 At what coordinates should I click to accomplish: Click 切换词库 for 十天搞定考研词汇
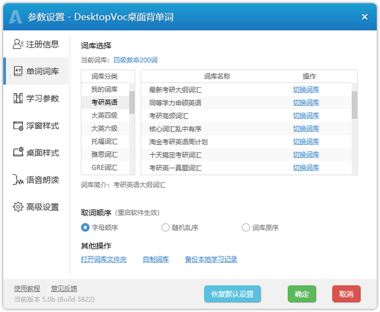tap(306, 155)
